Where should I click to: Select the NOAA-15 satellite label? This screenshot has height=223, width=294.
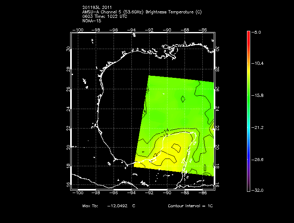92,21
